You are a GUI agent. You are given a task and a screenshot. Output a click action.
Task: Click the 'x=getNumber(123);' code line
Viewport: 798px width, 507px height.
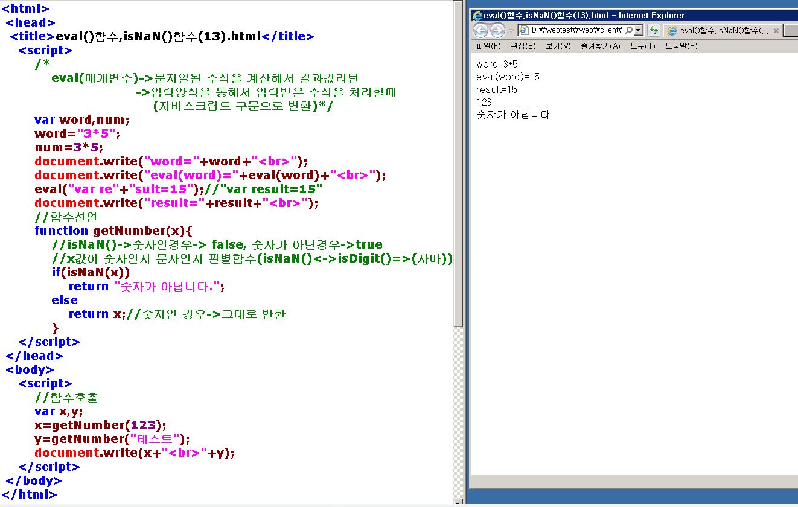pyautogui.click(x=100, y=425)
